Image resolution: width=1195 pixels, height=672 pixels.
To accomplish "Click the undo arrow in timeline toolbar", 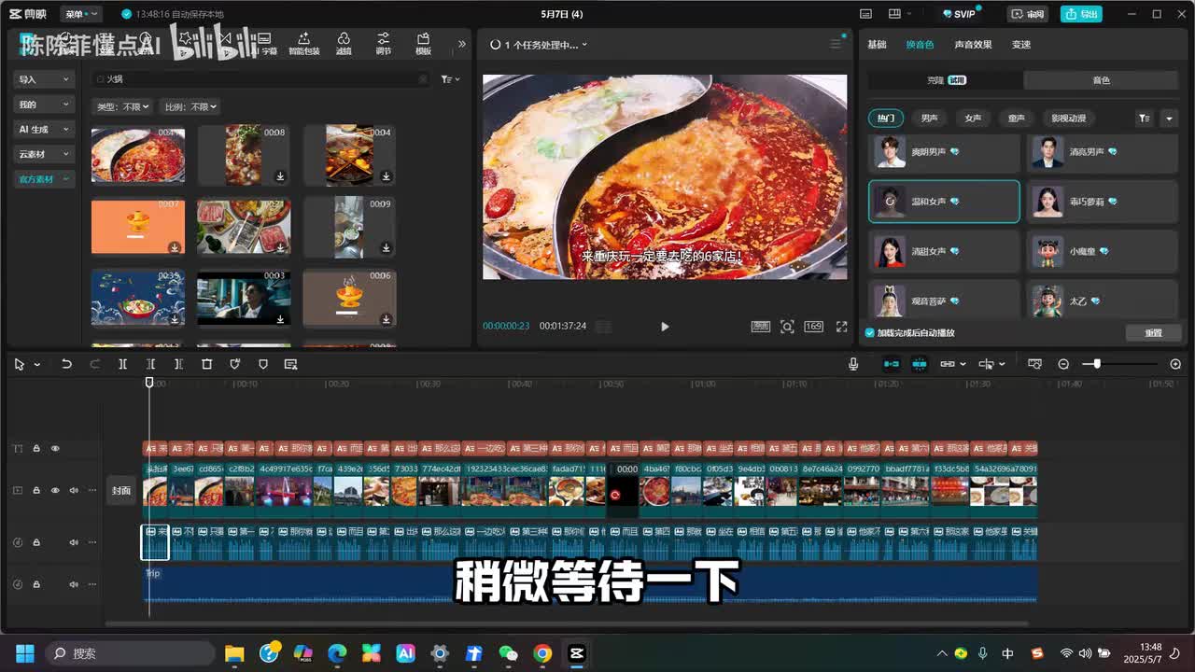I will [66, 364].
